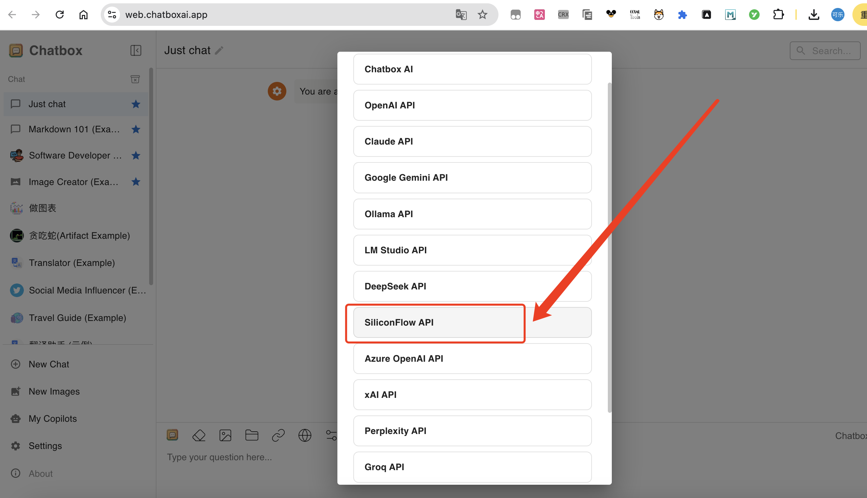Click browser forward arrow
Image resolution: width=867 pixels, height=498 pixels.
coord(35,15)
